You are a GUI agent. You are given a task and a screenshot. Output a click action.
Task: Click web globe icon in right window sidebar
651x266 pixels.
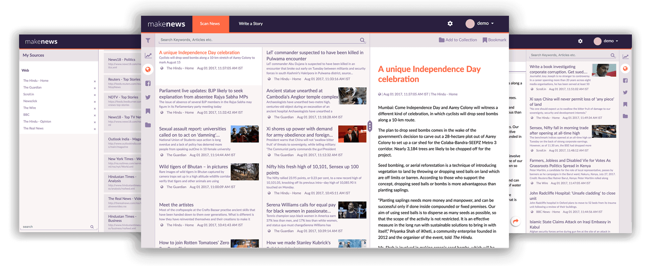coord(625,69)
